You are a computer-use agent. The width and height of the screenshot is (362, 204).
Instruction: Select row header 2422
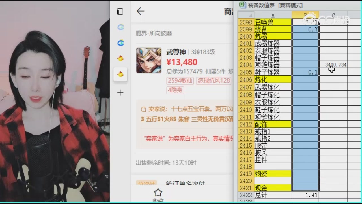[x=246, y=195]
